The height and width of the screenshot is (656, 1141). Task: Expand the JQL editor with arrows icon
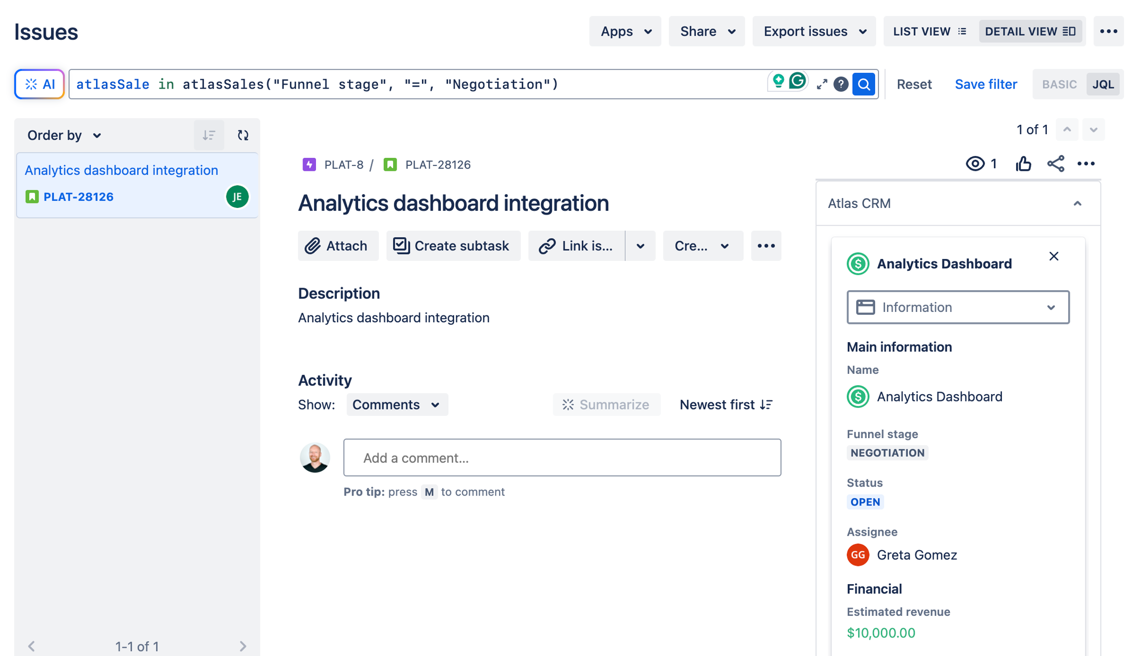pyautogui.click(x=822, y=84)
